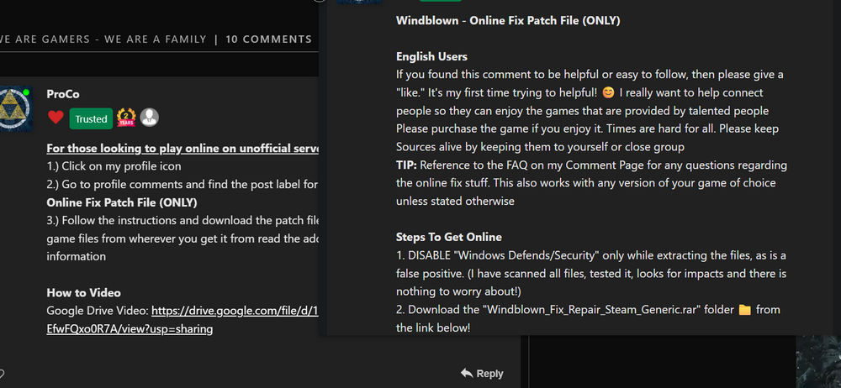841x388 pixels.
Task: Click '1.) Click on my profile icon' line
Action: pos(114,166)
